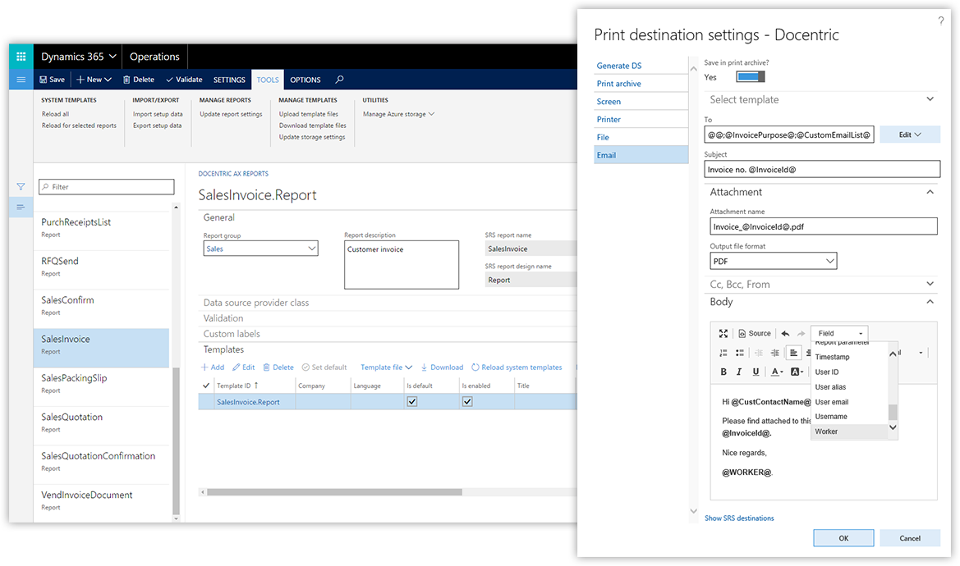
Task: Click the horizontal scrollbar under the Templates grid
Action: 334,492
